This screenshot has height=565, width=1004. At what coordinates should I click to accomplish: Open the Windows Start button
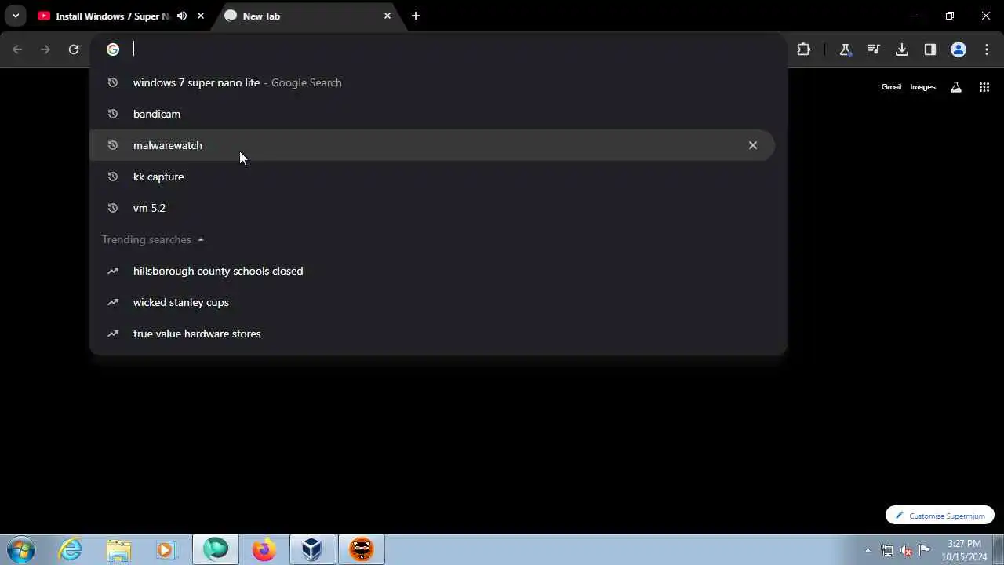[x=20, y=549]
